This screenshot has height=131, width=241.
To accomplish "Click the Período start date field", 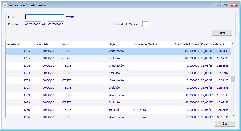I will [x=33, y=24].
